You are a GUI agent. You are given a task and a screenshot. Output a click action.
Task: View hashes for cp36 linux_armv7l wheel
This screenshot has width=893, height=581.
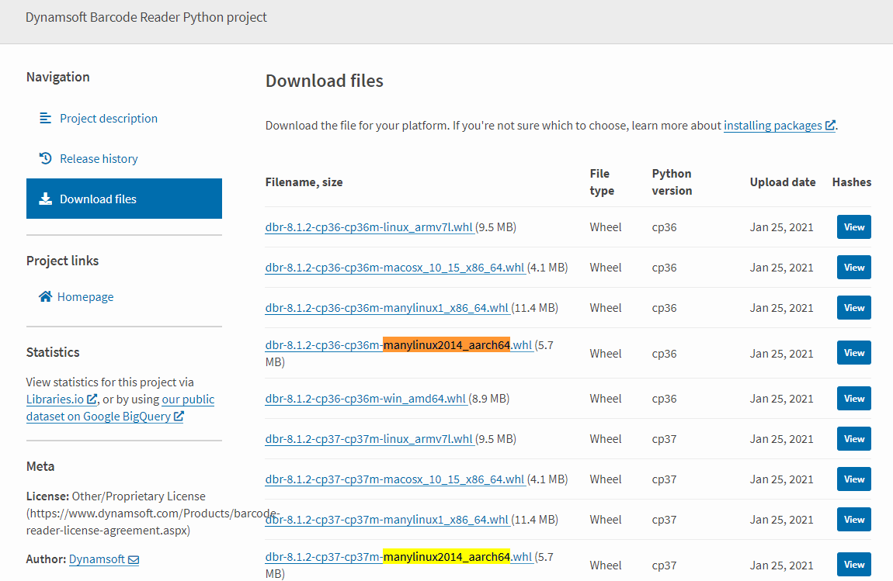point(853,227)
